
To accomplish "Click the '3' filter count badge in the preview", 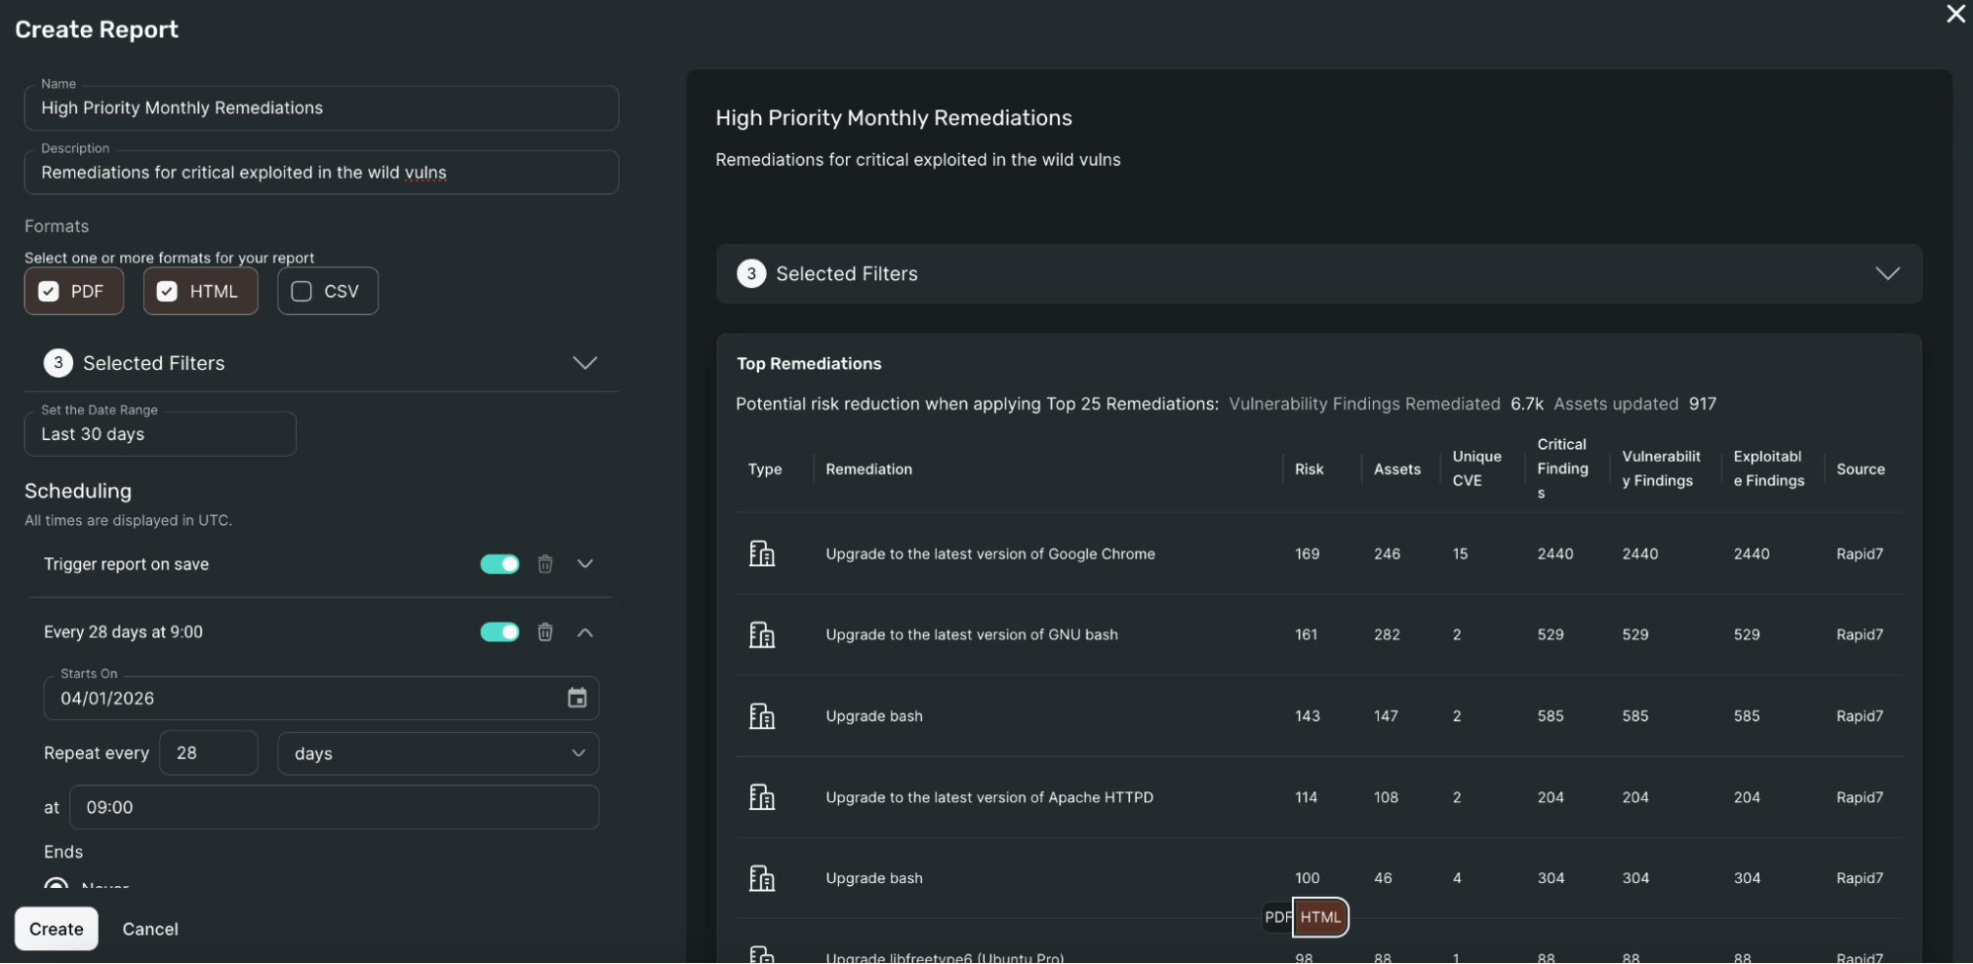I will tap(751, 273).
